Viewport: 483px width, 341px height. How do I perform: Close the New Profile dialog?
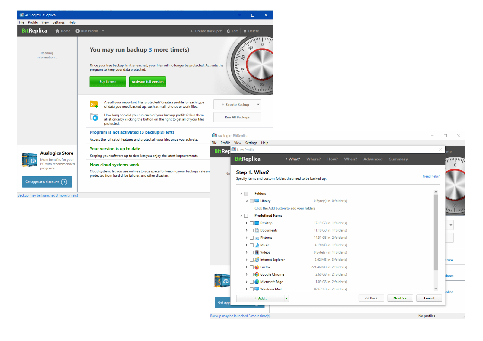pyautogui.click(x=440, y=150)
